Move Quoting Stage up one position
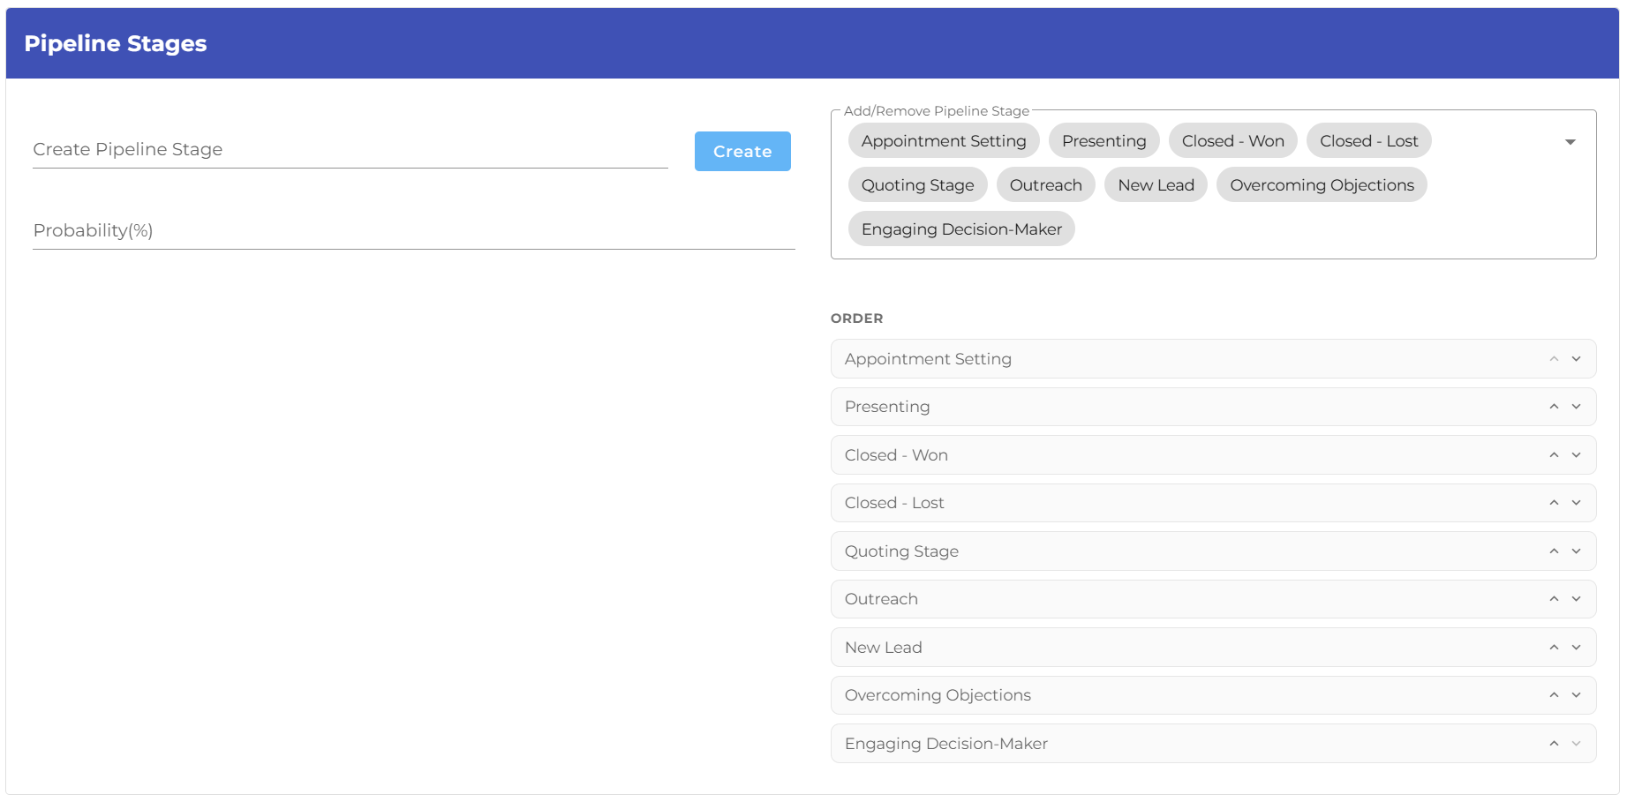Viewport: 1627px width, 802px height. pos(1554,551)
